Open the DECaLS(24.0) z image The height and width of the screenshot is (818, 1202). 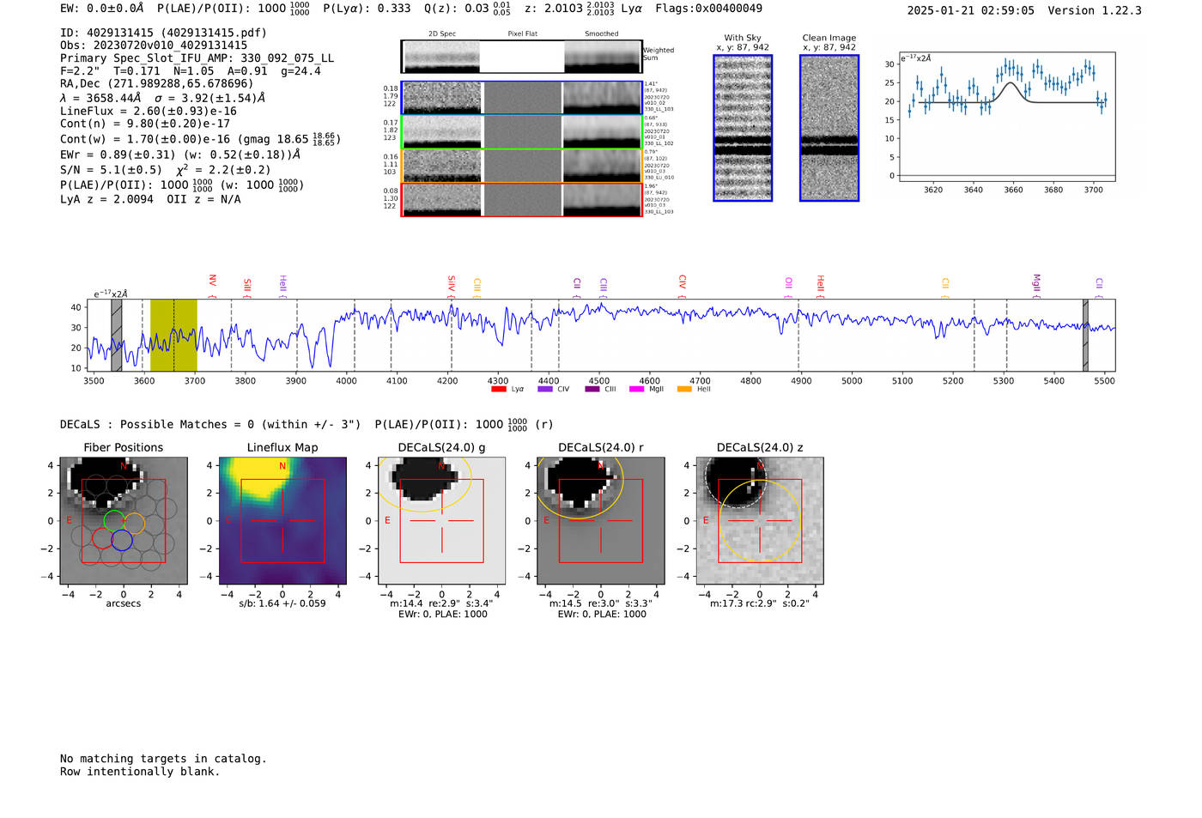point(760,520)
